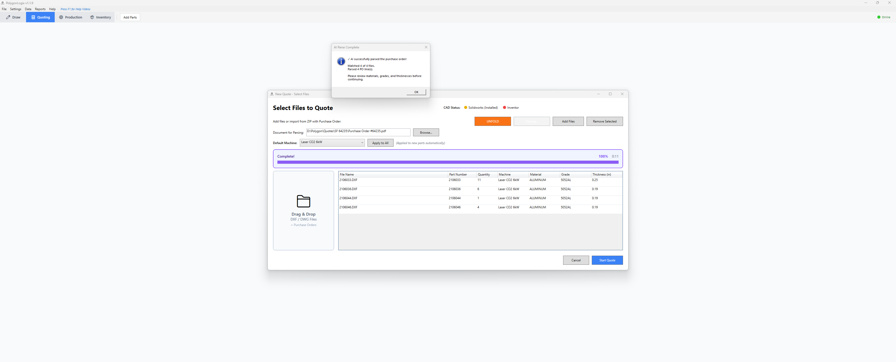Click the Quoting document icon

point(33,17)
